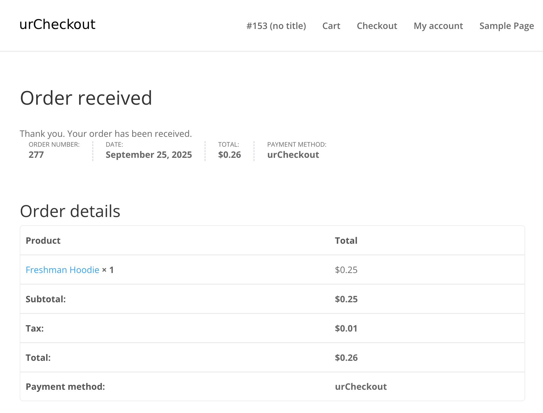This screenshot has height=413, width=543.
Task: Click the order number 277
Action: tap(36, 155)
